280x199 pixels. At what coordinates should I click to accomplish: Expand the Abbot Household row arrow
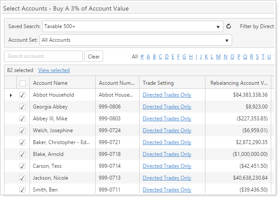click(11, 95)
